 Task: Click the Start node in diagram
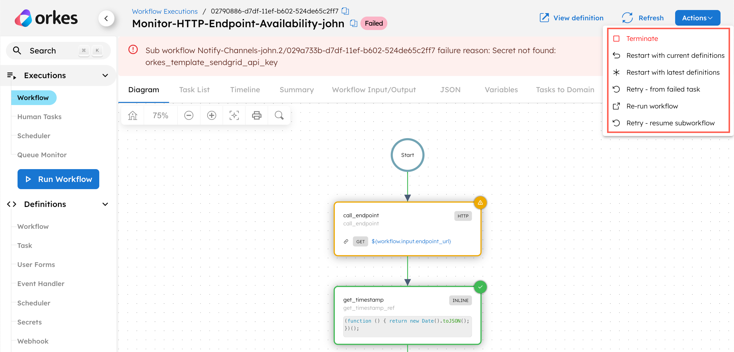tap(407, 155)
